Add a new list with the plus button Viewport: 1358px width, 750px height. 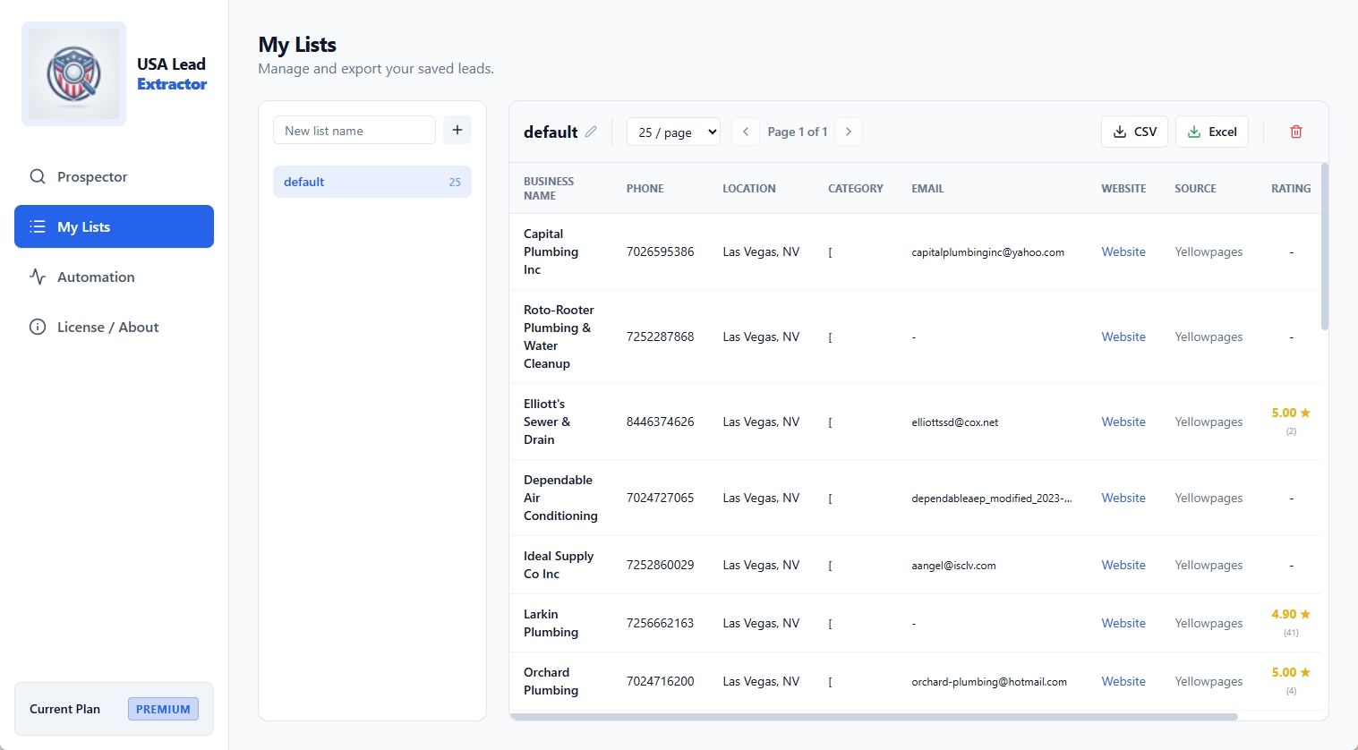coord(457,130)
